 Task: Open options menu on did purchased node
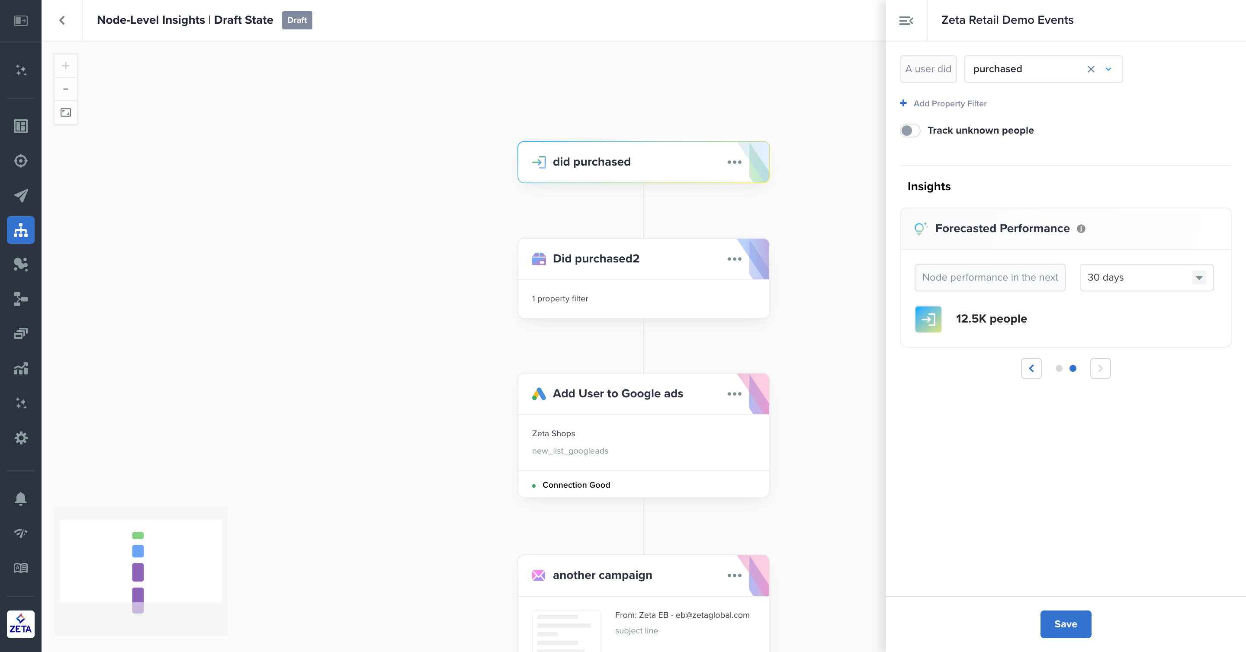point(734,163)
